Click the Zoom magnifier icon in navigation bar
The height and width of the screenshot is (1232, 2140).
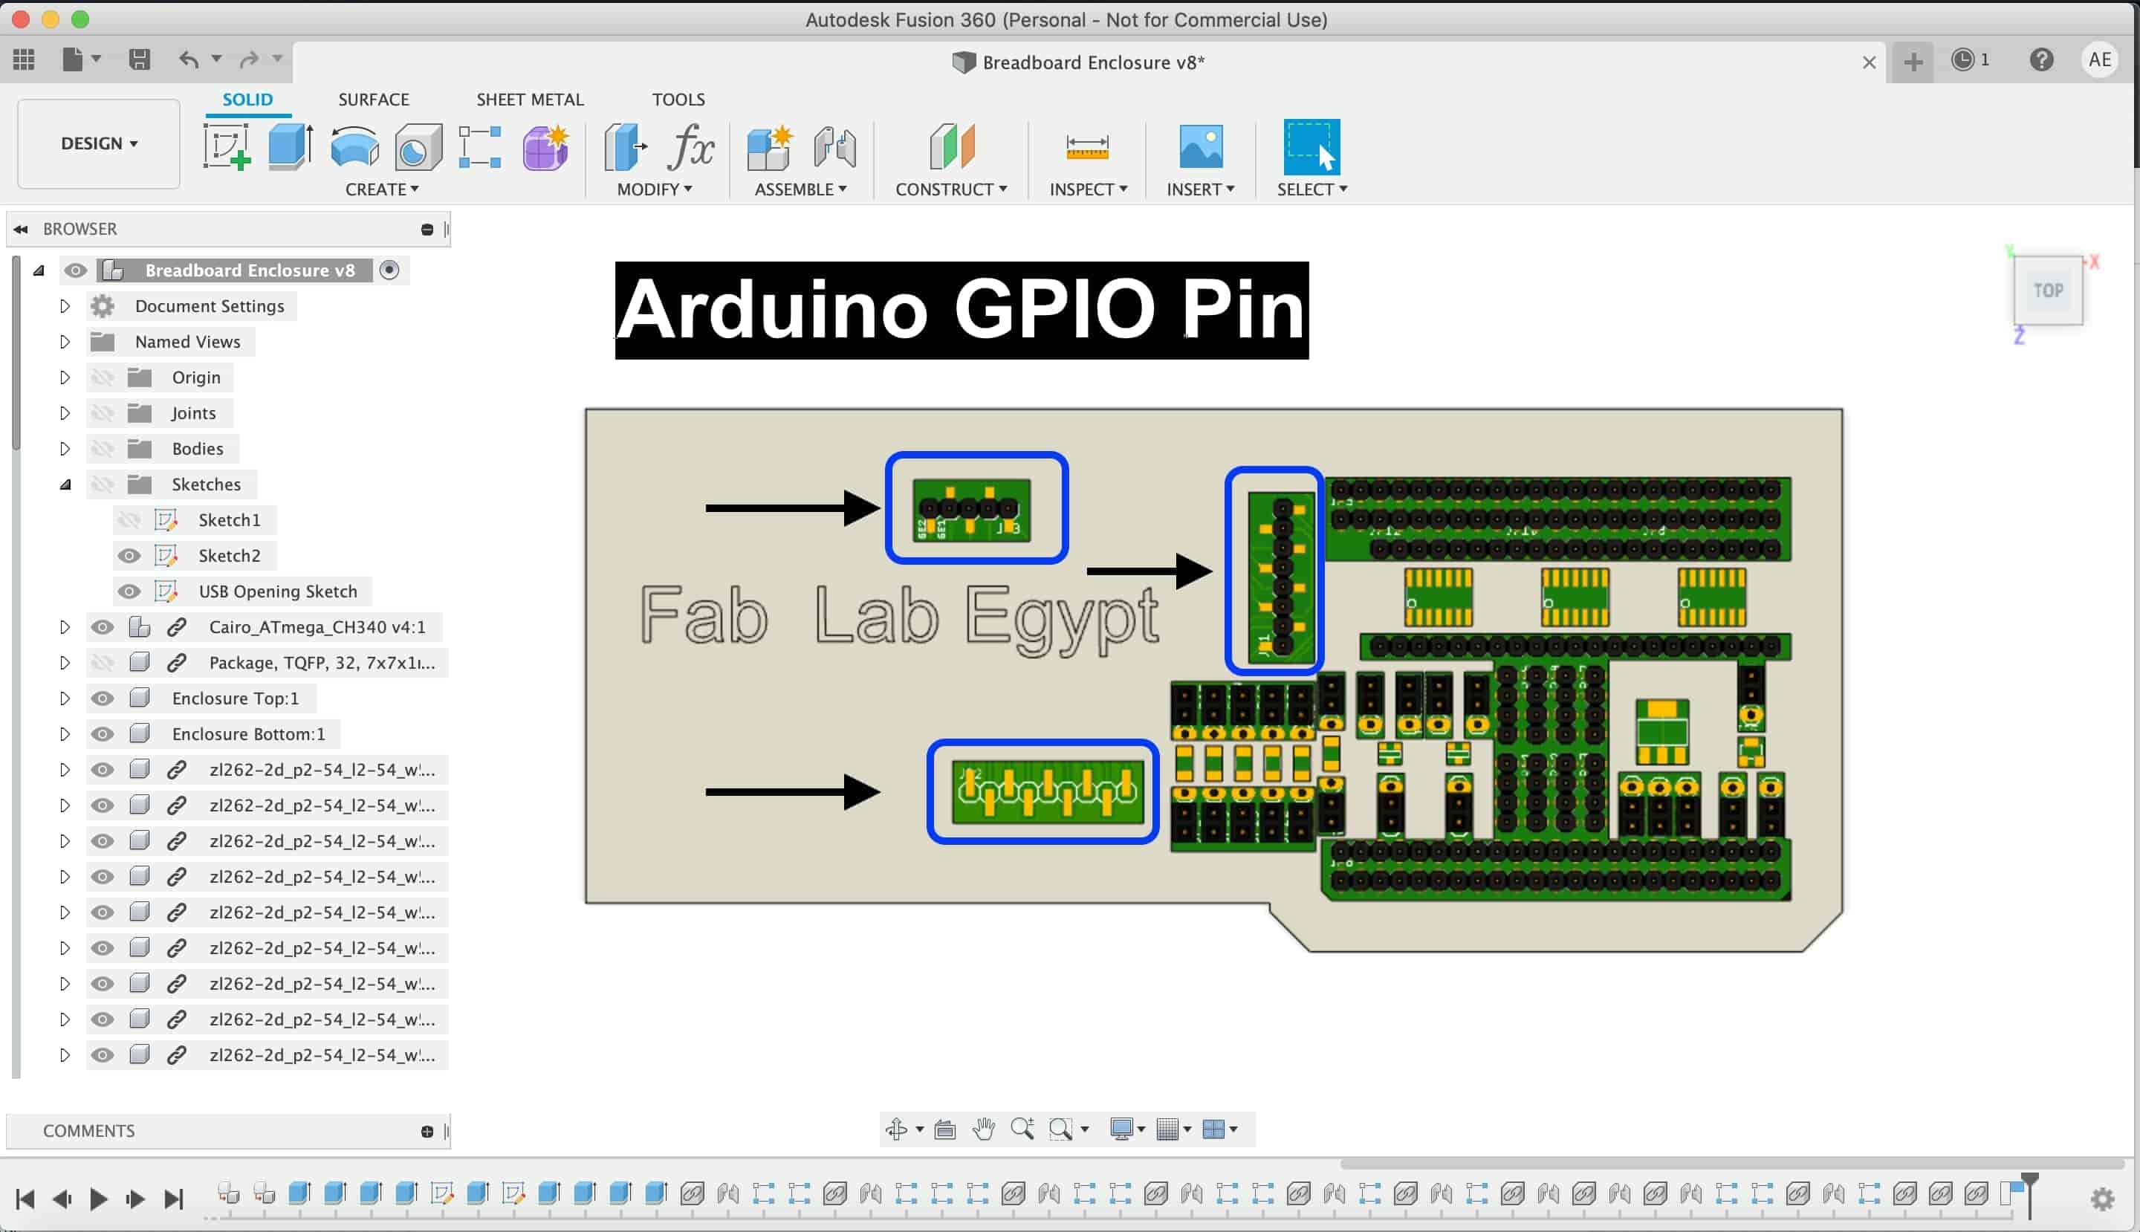click(x=1022, y=1129)
